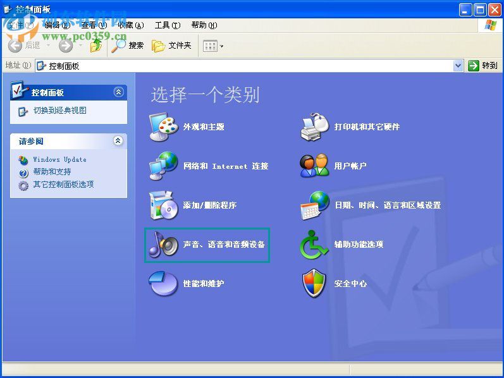Click the Windows Update icon in sidebar

click(x=23, y=159)
